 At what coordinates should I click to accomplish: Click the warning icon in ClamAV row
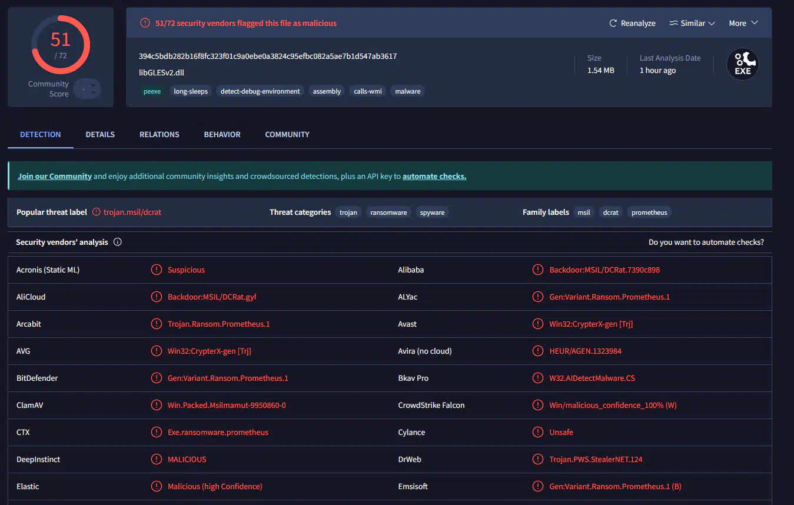tap(156, 405)
